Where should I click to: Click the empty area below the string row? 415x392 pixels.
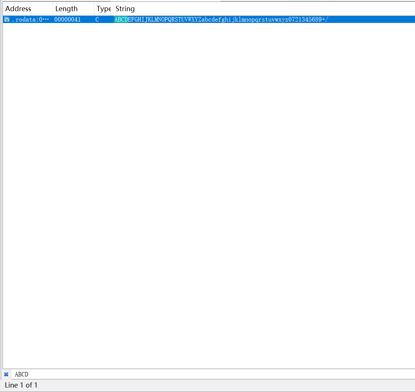click(208, 186)
